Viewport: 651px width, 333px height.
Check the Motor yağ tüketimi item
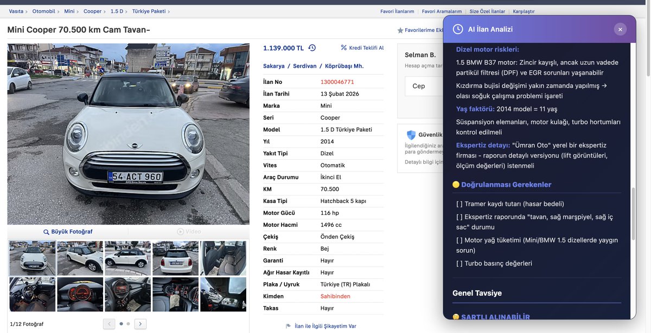point(537,245)
